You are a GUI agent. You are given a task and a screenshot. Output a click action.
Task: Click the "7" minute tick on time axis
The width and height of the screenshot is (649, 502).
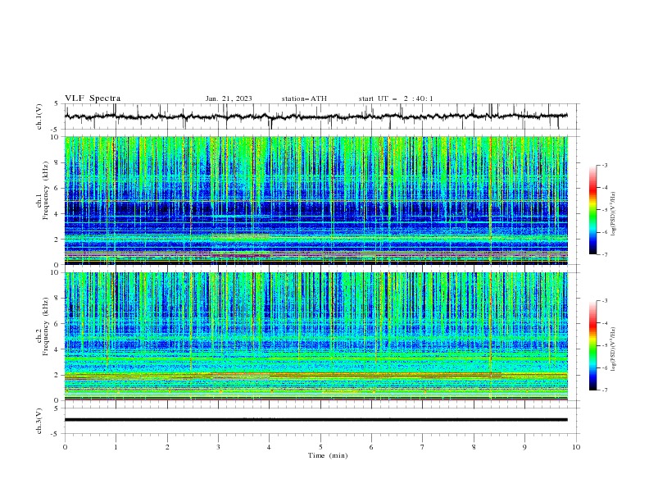click(x=423, y=447)
